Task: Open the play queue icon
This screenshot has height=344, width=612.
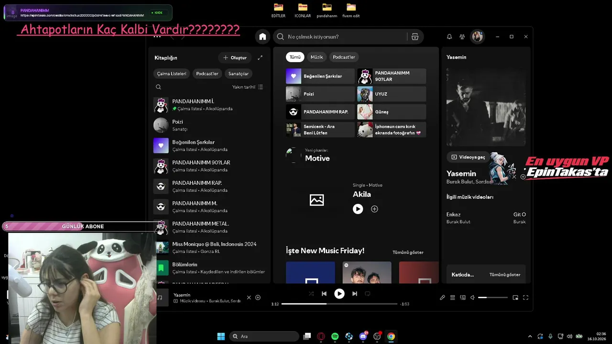Action: coord(452,298)
